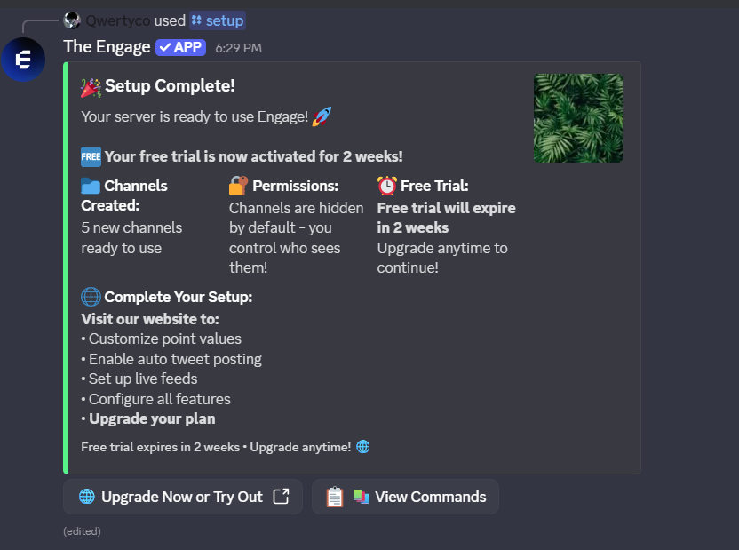Click the small Qwertyco user avatar

[x=73, y=20]
